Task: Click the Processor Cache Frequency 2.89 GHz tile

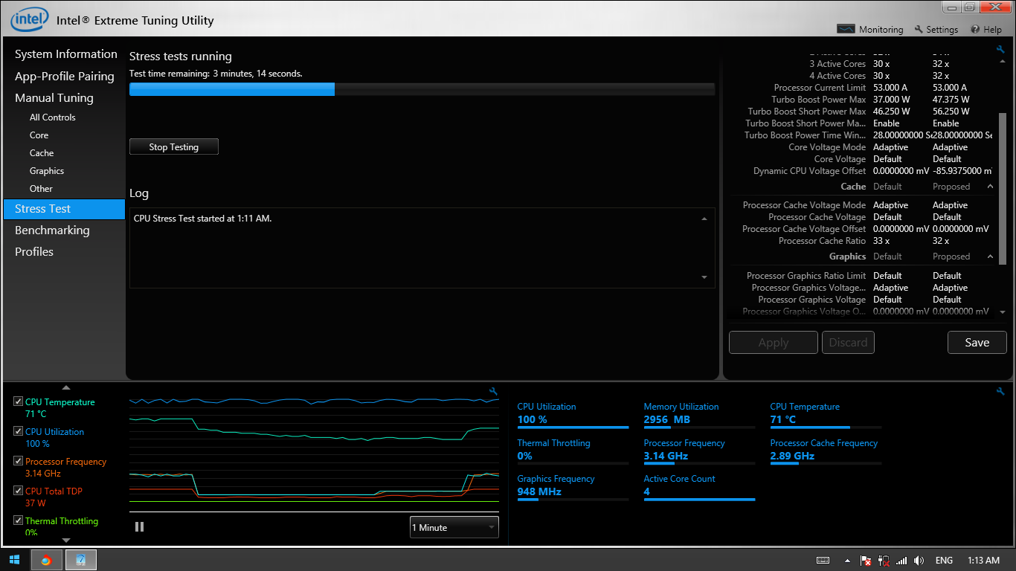Action: 826,451
